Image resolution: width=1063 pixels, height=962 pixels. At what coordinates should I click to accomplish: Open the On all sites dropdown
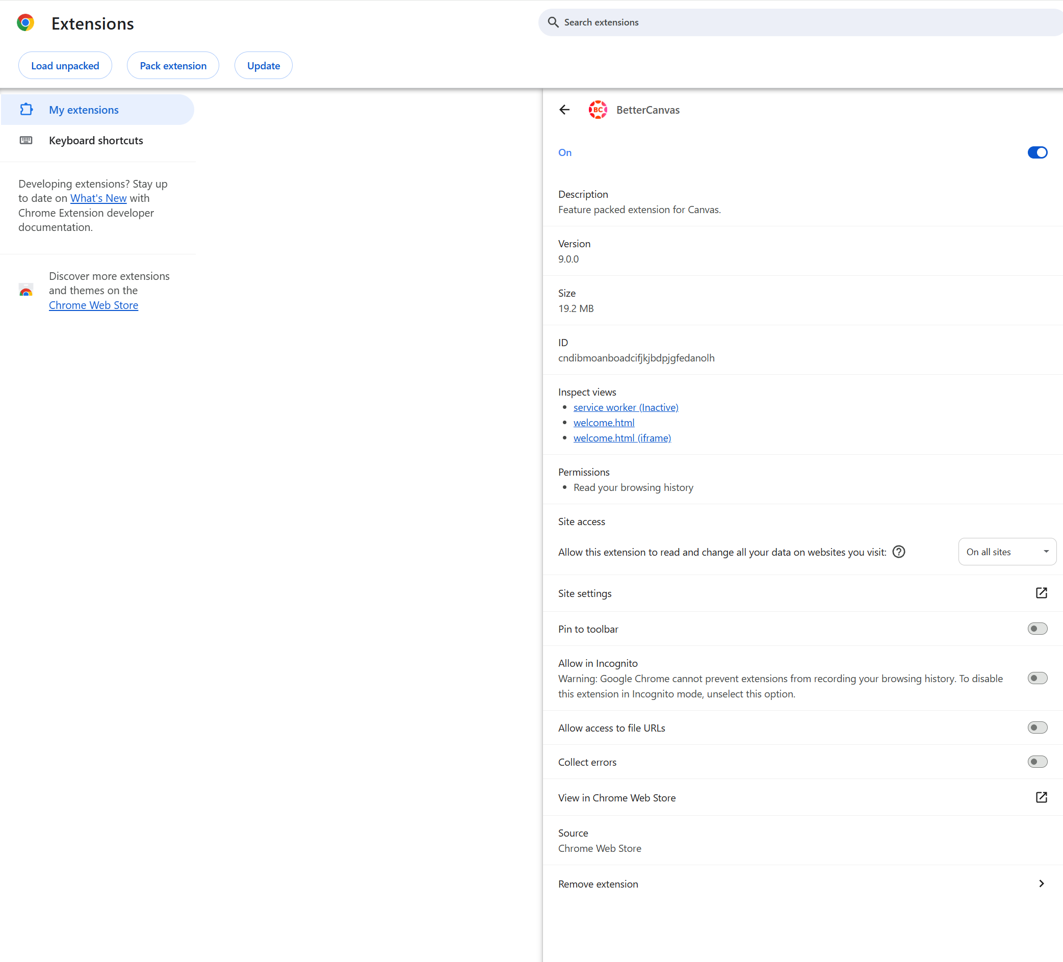(1007, 552)
